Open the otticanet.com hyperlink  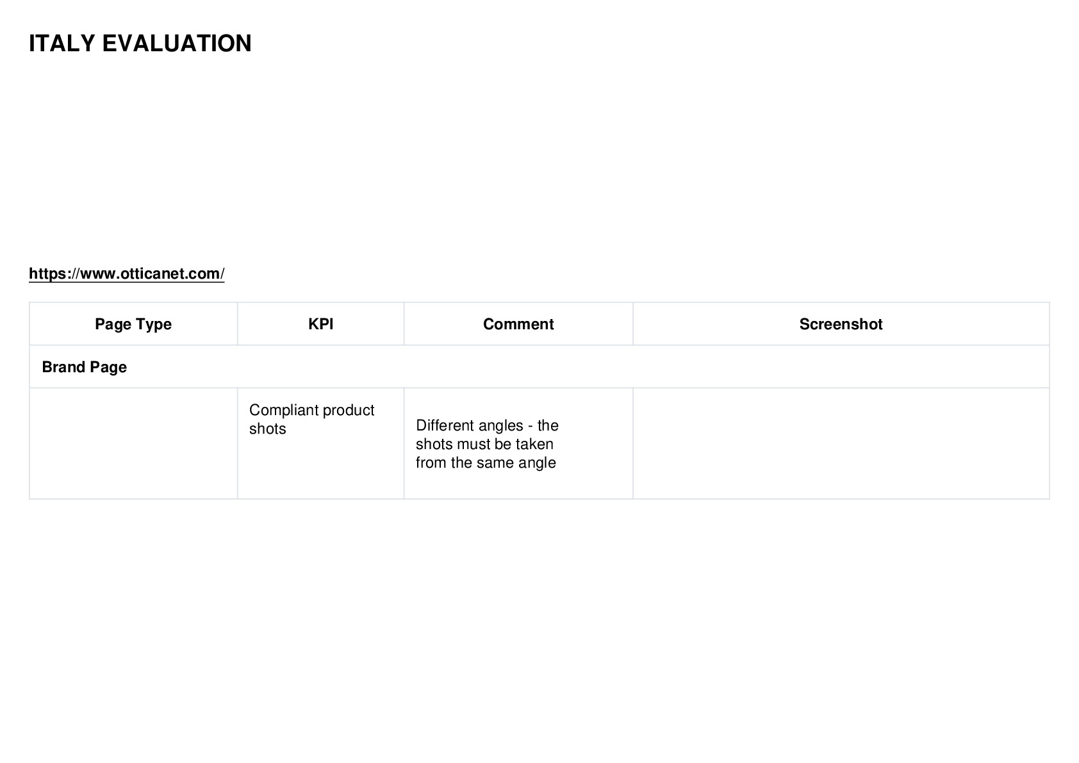point(126,274)
